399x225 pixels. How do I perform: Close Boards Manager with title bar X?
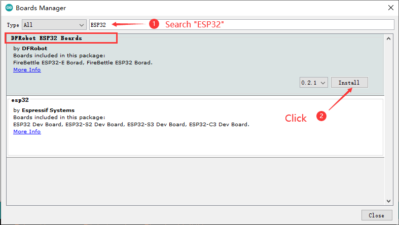[390, 8]
